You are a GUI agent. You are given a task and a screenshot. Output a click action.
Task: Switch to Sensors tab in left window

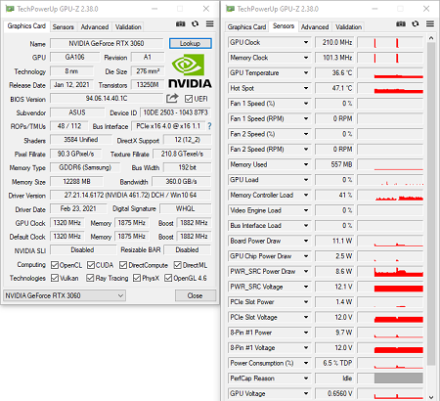(x=64, y=27)
